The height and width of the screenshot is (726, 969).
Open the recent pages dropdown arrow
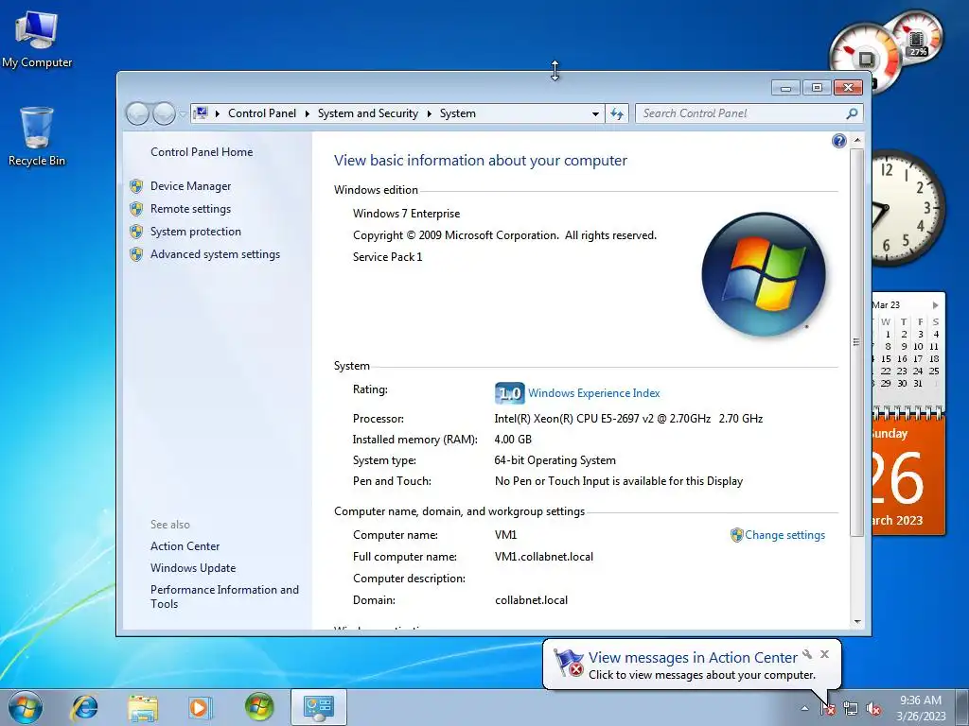183,114
